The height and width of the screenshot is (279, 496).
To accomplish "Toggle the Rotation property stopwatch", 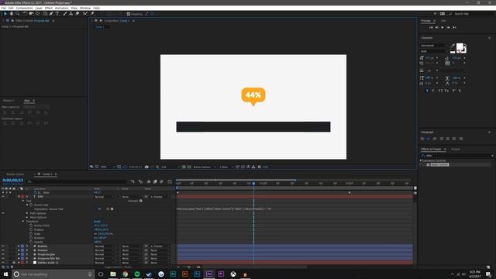I will 31,238.
